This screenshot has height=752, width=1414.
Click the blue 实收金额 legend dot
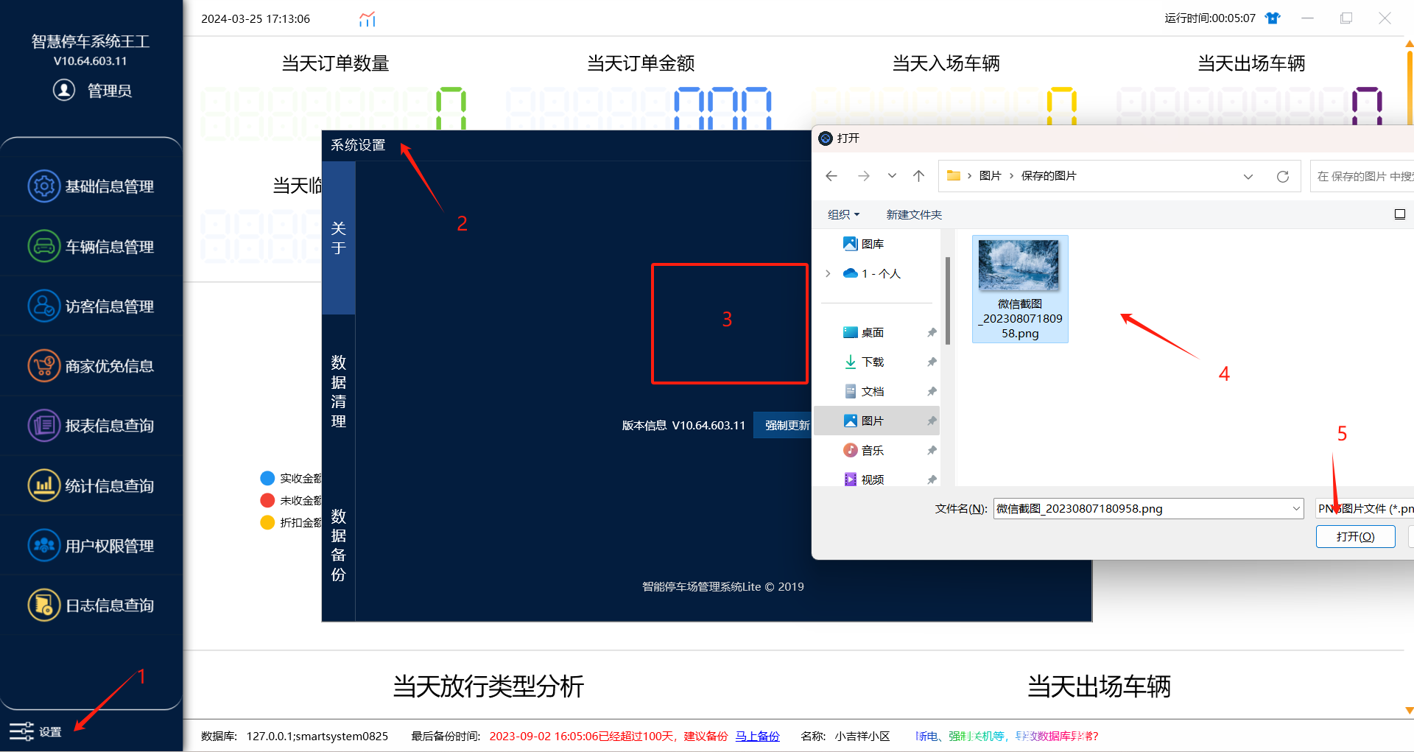pos(267,478)
